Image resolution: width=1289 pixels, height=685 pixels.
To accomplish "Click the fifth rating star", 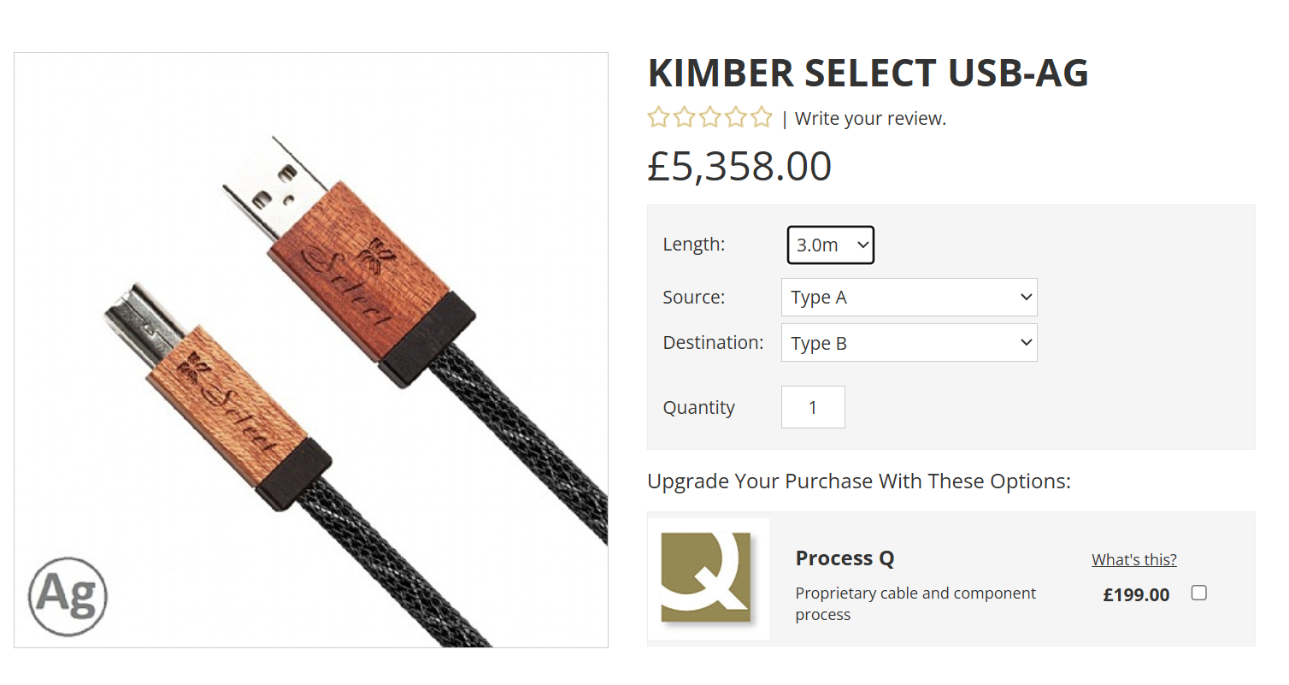I will 761,118.
